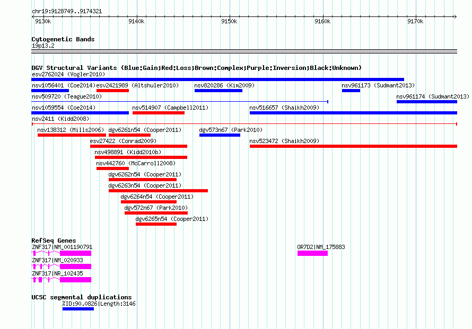Select the red bar under dgv6265n54

pyautogui.click(x=156, y=224)
